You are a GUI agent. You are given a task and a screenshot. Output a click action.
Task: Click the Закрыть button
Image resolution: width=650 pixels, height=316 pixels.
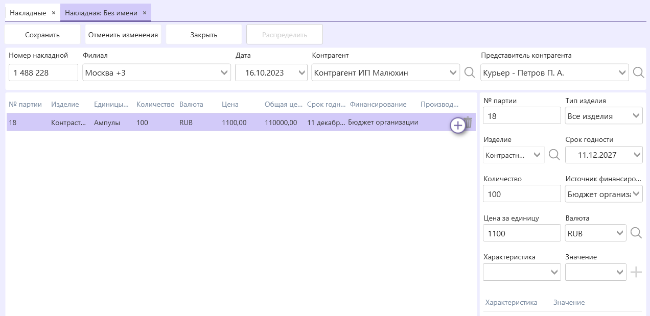point(204,35)
